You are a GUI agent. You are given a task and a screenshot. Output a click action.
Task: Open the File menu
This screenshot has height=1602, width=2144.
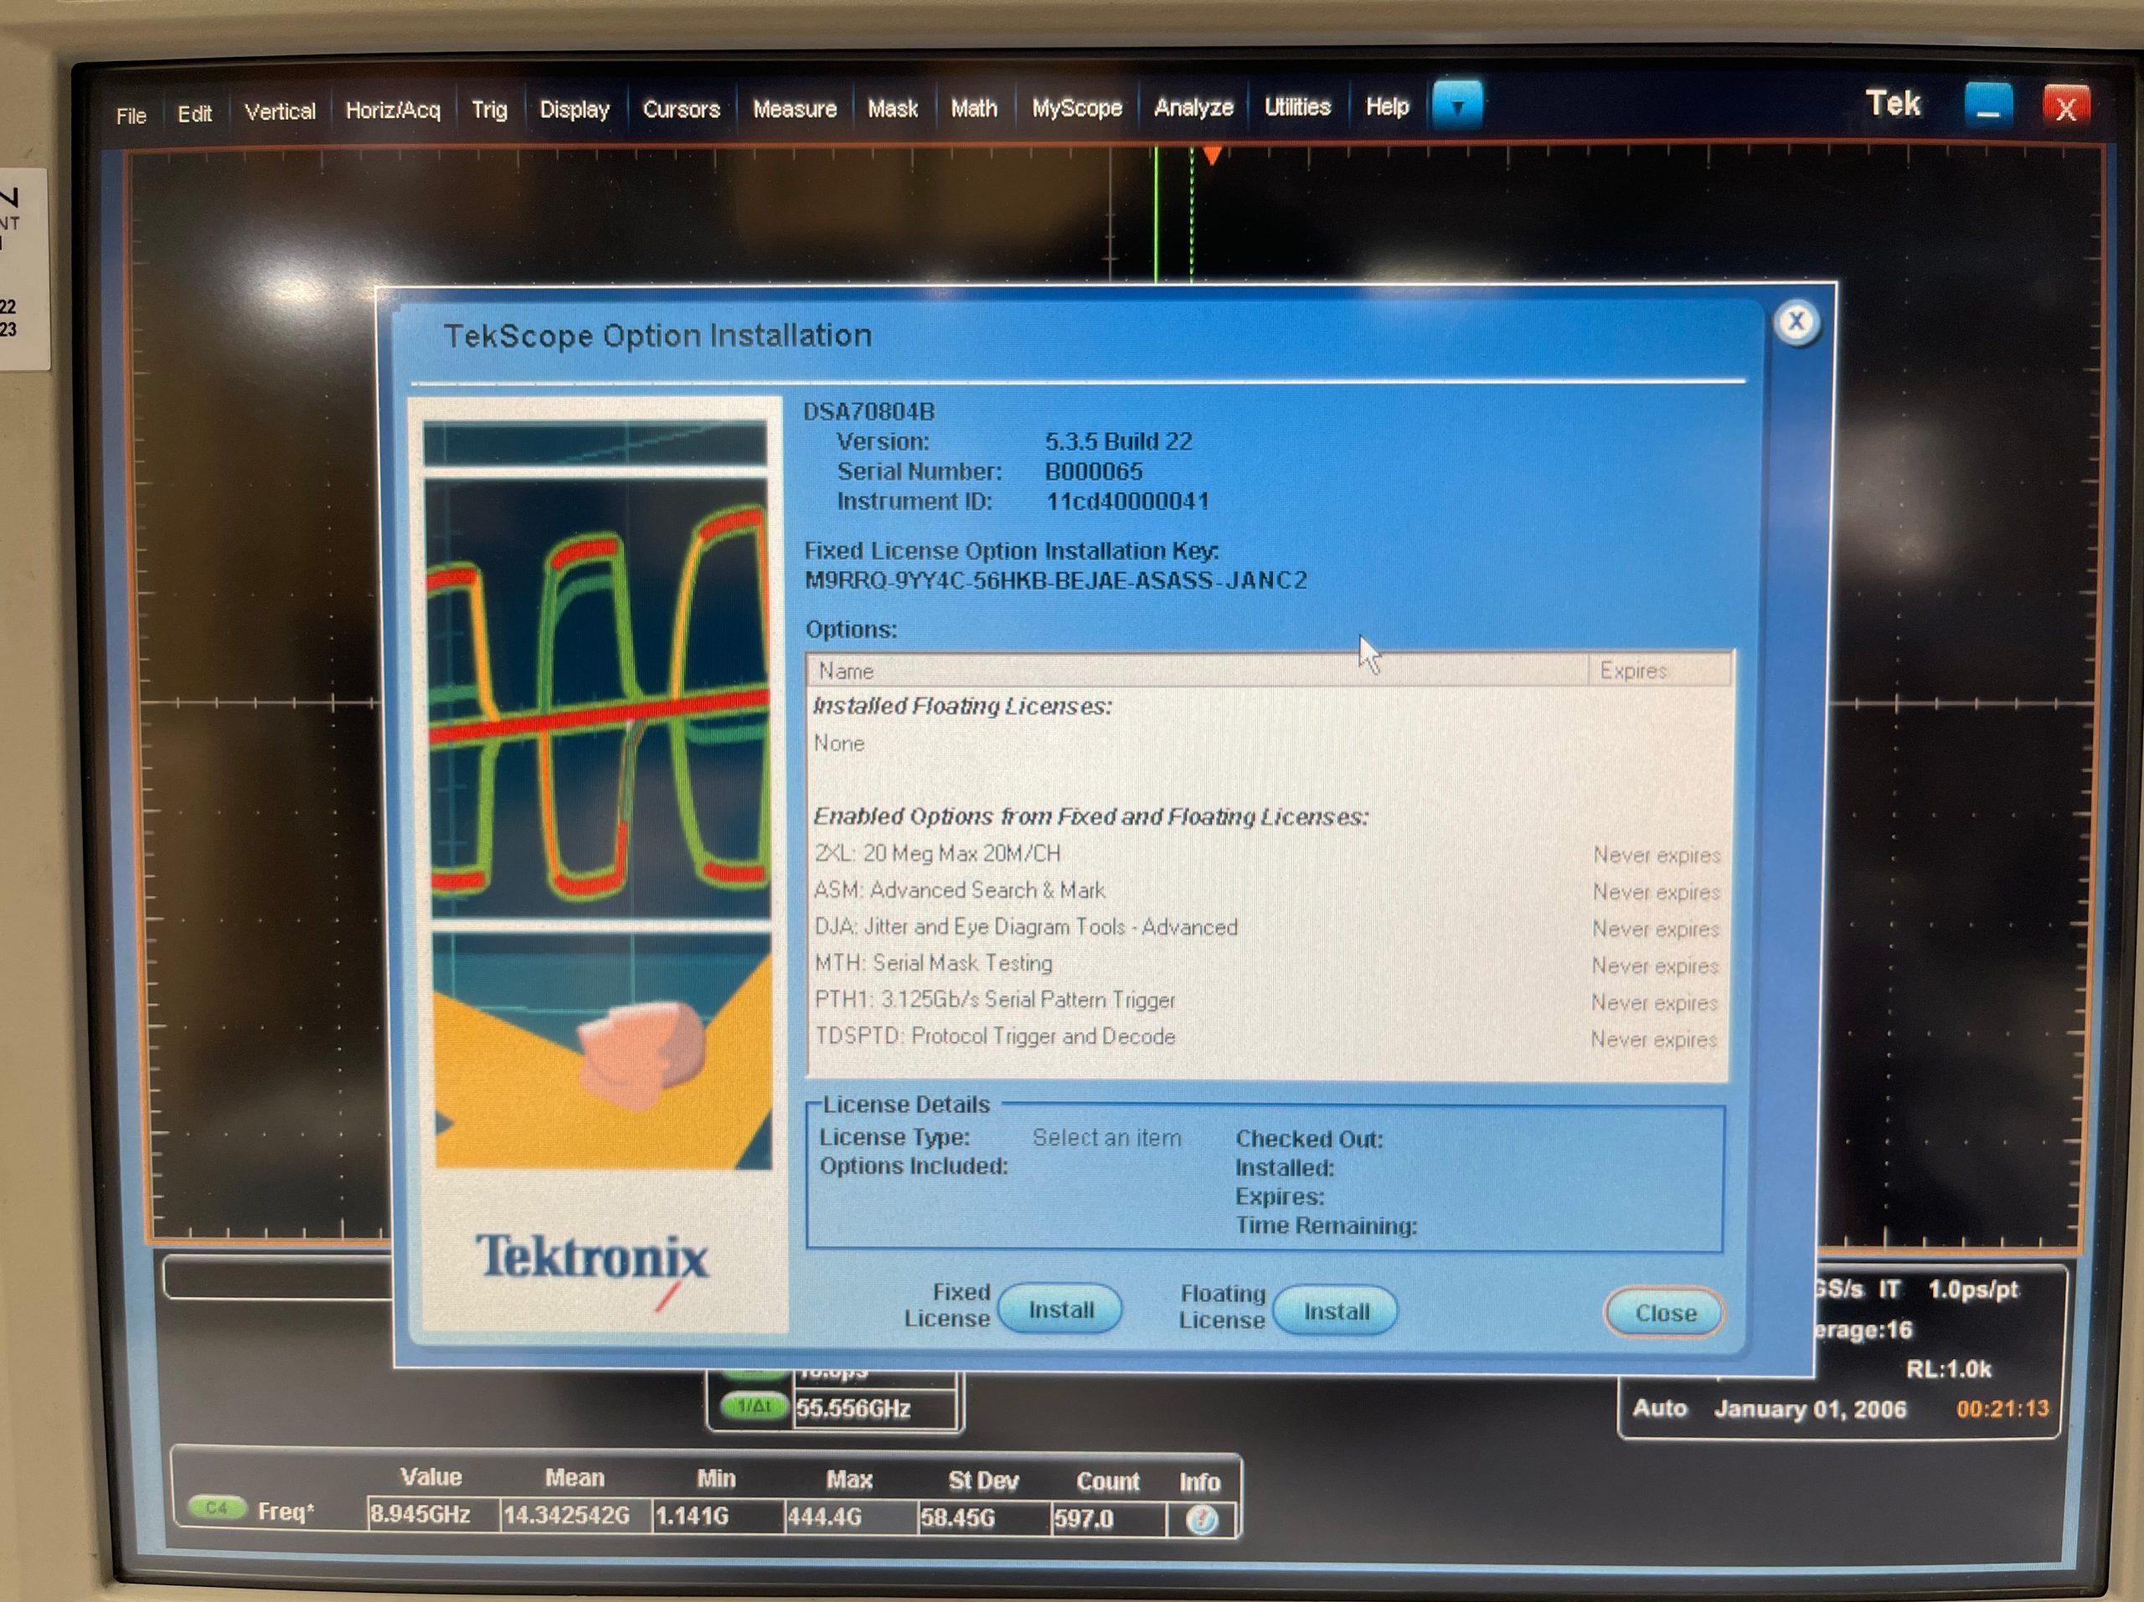(131, 116)
